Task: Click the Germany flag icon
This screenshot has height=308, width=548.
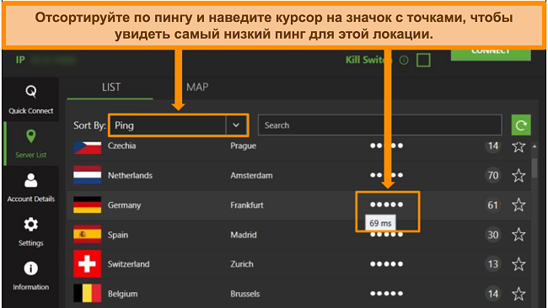Action: (x=88, y=204)
